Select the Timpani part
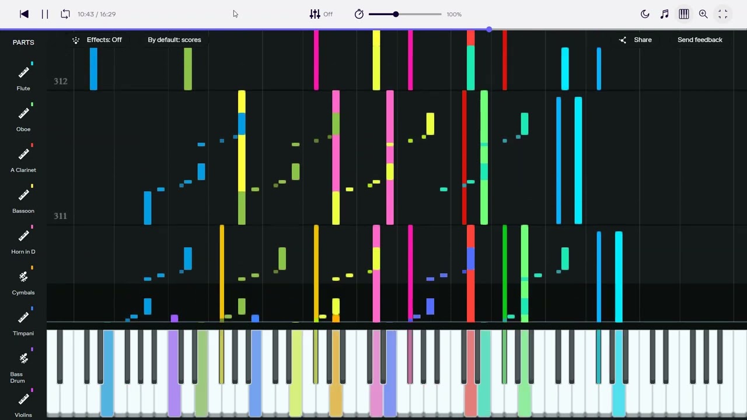Screen dimensions: 747x420 [23, 323]
